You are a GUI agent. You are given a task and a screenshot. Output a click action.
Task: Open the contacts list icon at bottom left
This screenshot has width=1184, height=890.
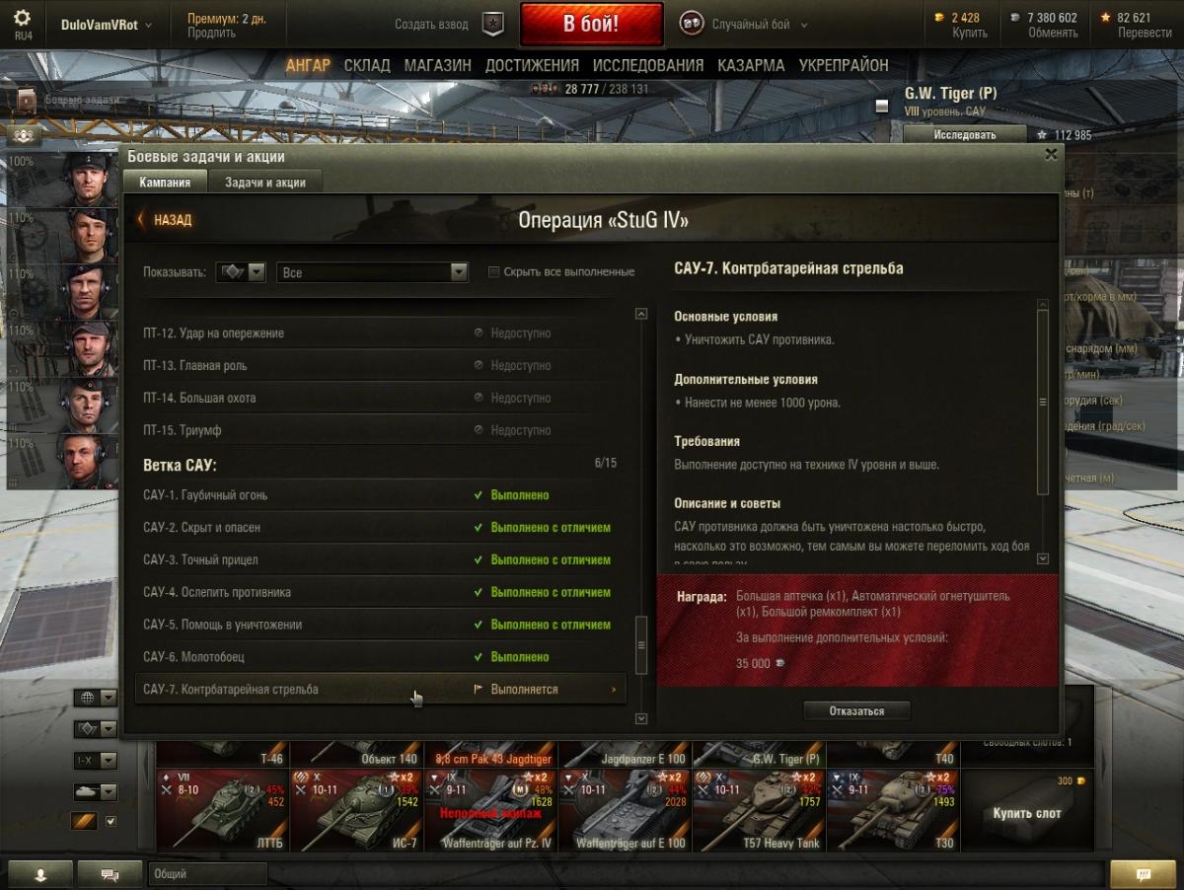click(40, 874)
